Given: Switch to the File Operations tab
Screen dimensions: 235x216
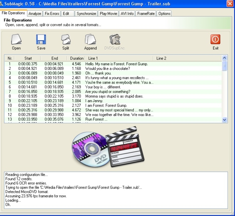Looking at the screenshot, I should pos(13,13).
